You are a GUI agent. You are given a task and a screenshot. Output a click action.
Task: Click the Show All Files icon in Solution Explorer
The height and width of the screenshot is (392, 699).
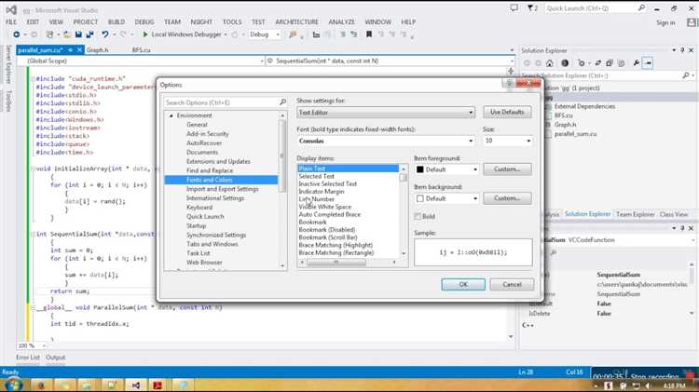click(621, 63)
